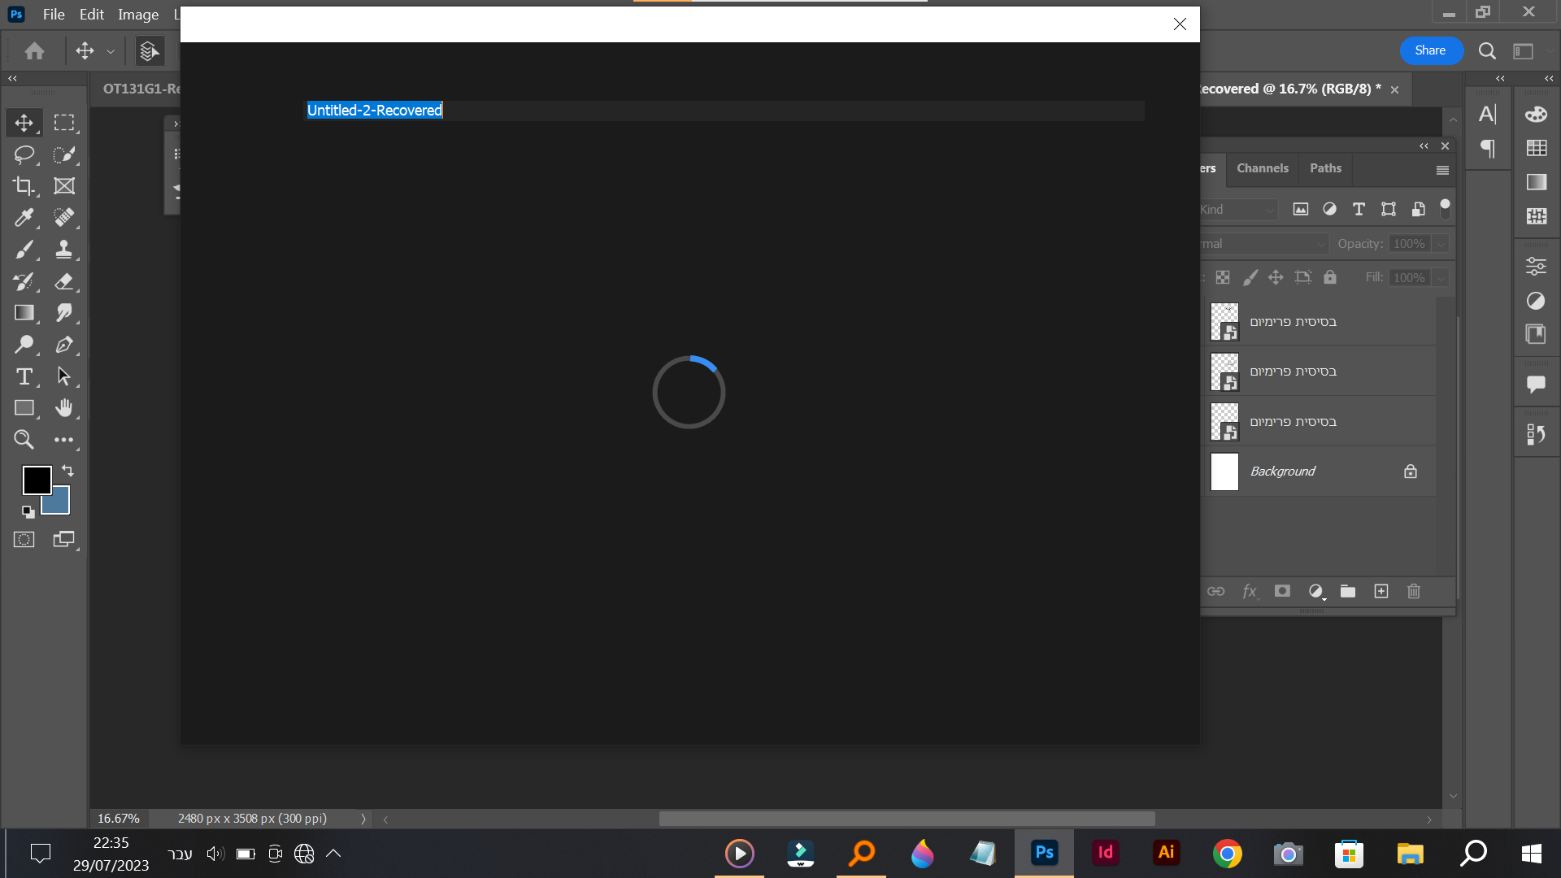The width and height of the screenshot is (1561, 878).
Task: Select the Hand tool
Action: (x=64, y=408)
